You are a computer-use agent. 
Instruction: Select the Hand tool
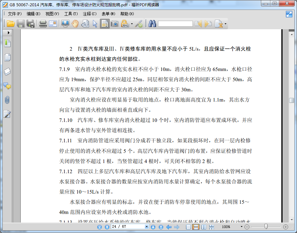(75, 24)
